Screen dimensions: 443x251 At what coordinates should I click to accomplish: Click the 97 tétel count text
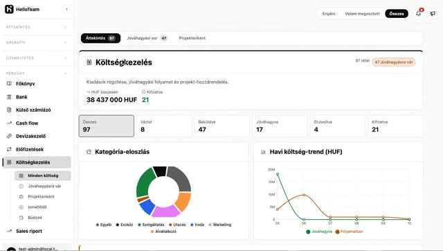362,60
